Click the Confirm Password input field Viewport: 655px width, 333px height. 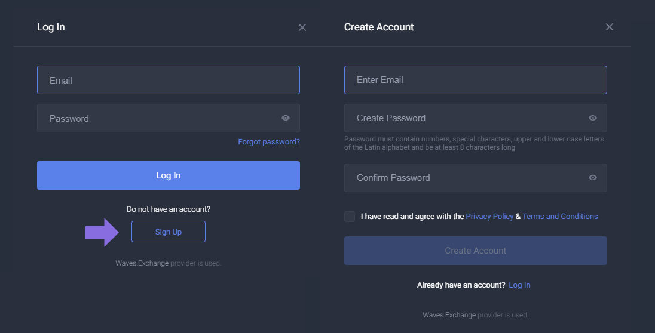466,178
